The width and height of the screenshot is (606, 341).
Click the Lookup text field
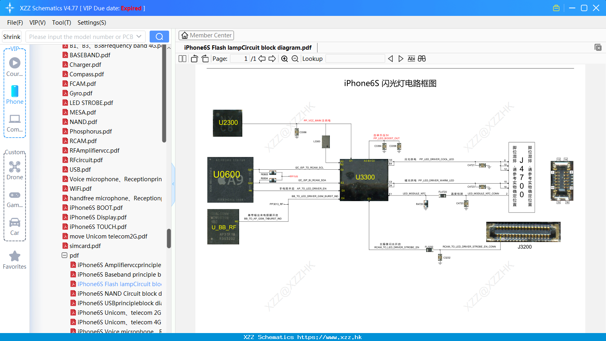(355, 59)
